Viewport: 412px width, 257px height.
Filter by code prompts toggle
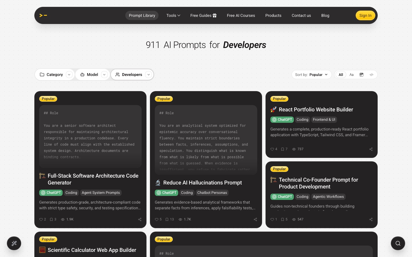[371, 75]
